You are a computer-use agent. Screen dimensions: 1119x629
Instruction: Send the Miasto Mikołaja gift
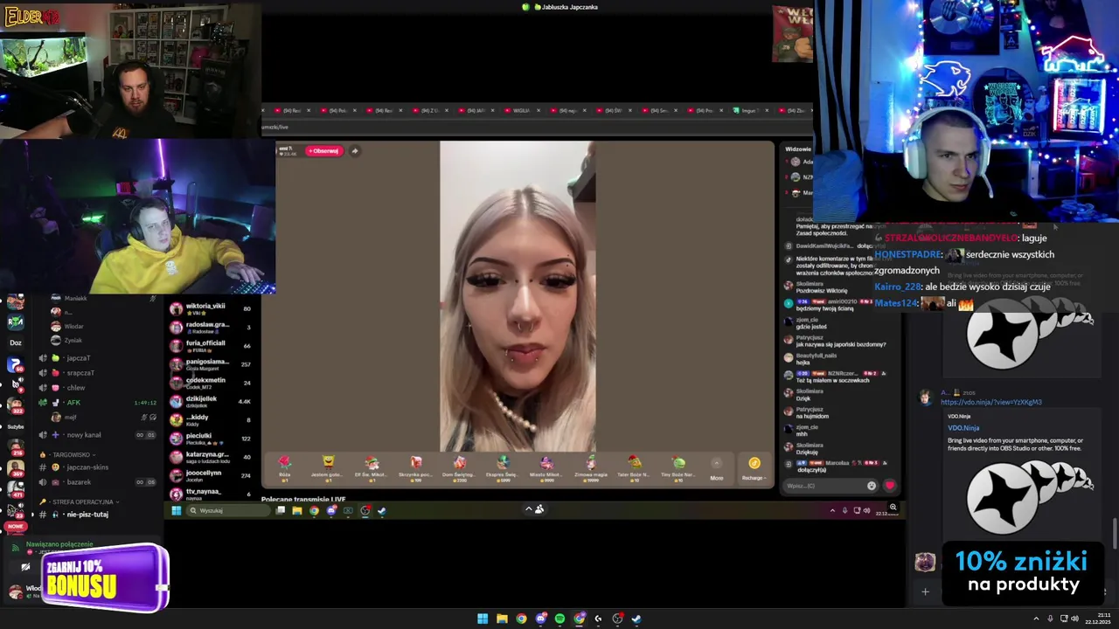(x=546, y=467)
